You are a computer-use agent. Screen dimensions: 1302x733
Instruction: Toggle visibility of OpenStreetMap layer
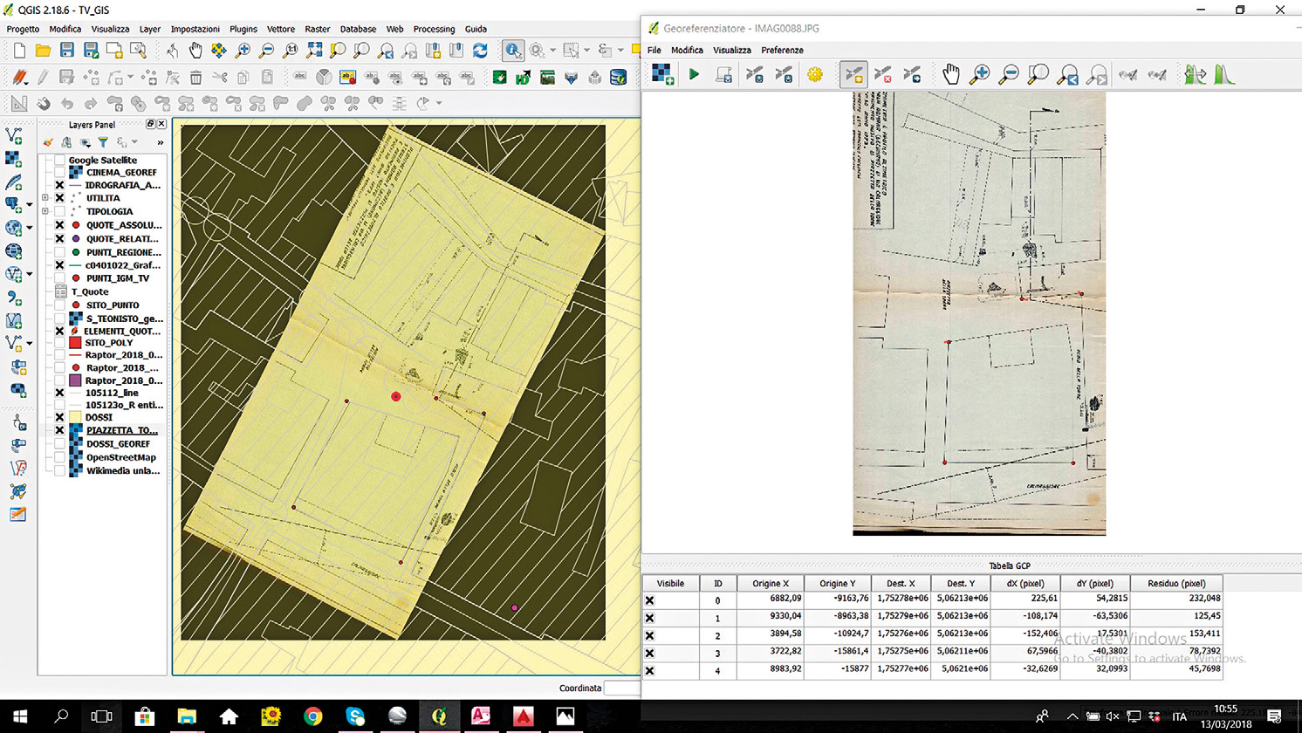tap(59, 457)
